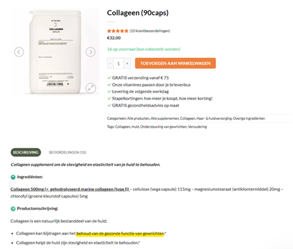Open the Veroudering tag link

[x=197, y=127]
